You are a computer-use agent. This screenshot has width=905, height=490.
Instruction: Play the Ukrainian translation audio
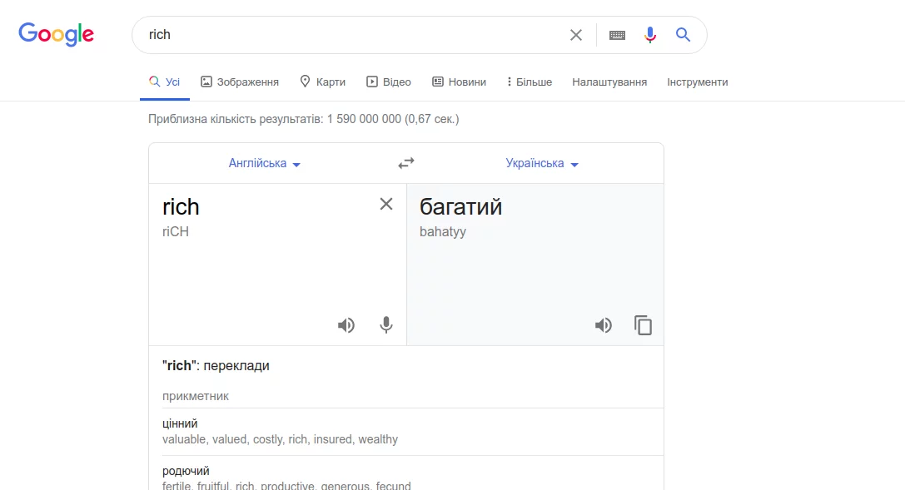(604, 325)
